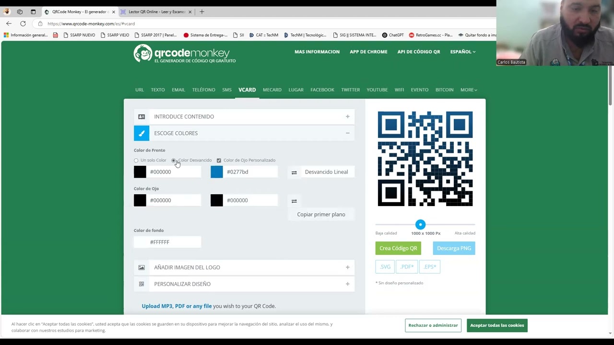Open the Sistema de Entrega bookmark
This screenshot has width=614, height=345.
[x=206, y=35]
